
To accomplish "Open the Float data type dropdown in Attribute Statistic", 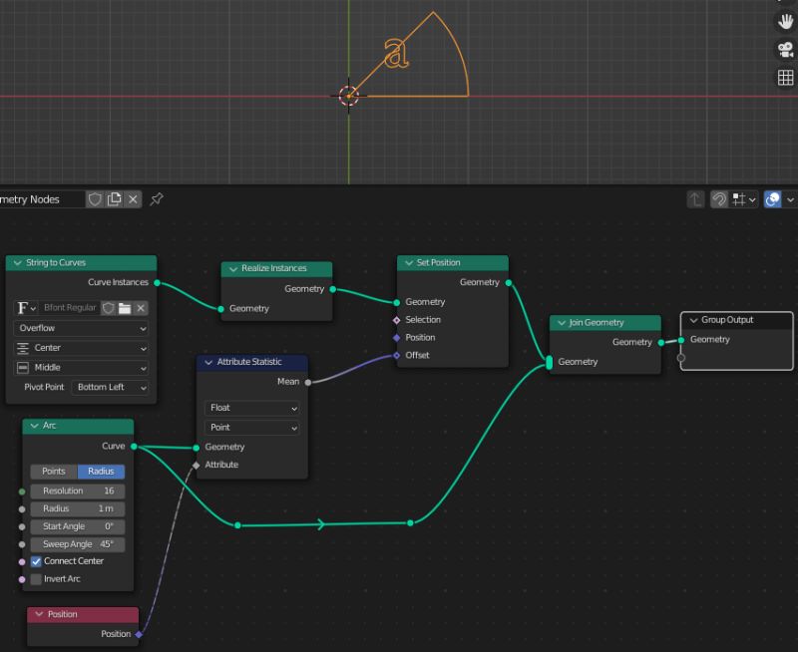I will [x=251, y=408].
